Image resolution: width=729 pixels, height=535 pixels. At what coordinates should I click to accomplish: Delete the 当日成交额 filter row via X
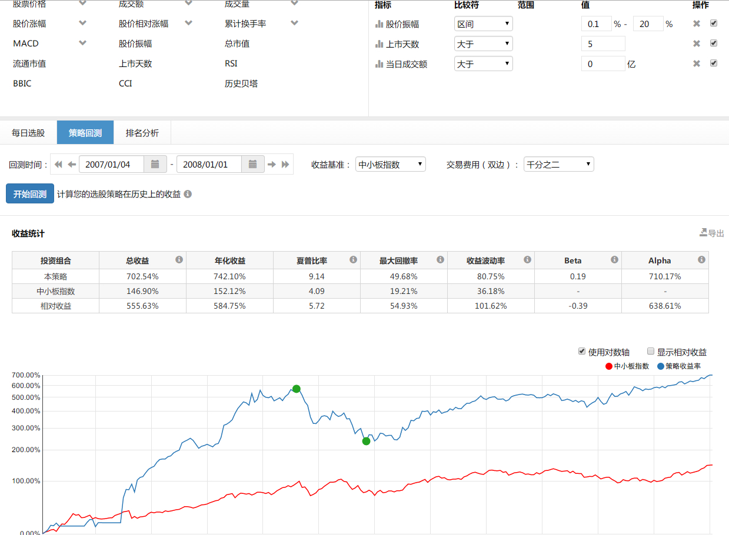(x=697, y=63)
